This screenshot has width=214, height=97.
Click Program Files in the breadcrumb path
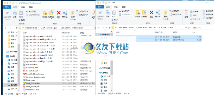[x=31, y=28]
